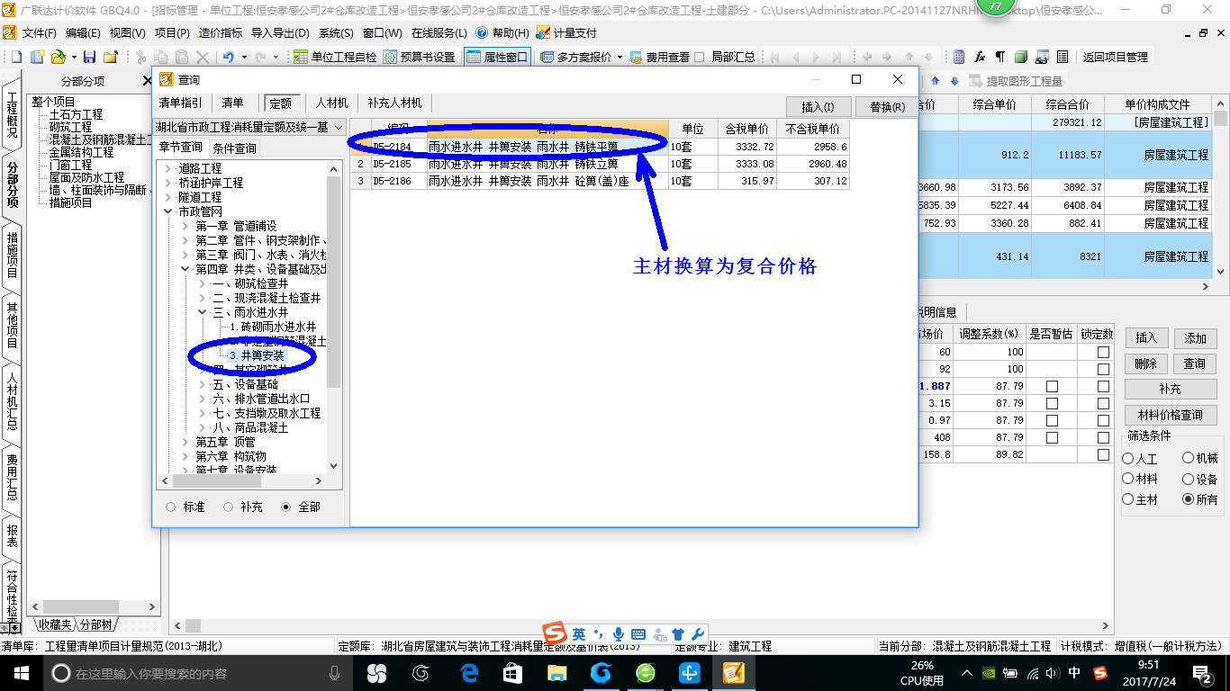Expand the 桥涵护岸工程 tree node
The image size is (1230, 691).
point(168,183)
